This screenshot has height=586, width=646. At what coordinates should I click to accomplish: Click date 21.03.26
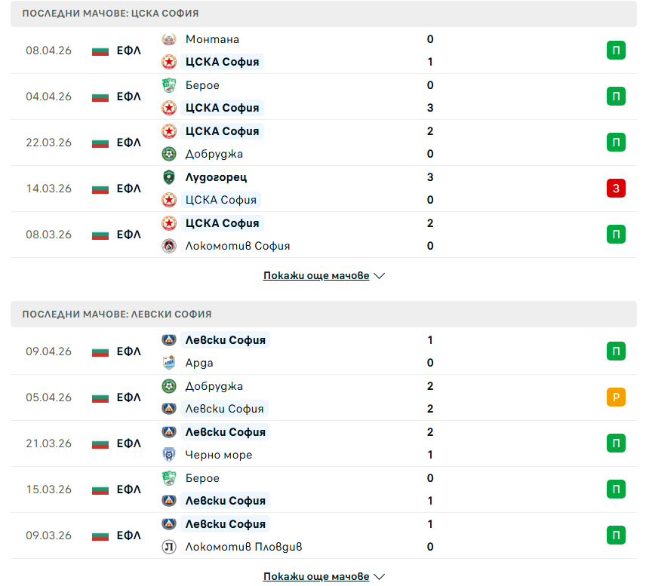(x=48, y=443)
